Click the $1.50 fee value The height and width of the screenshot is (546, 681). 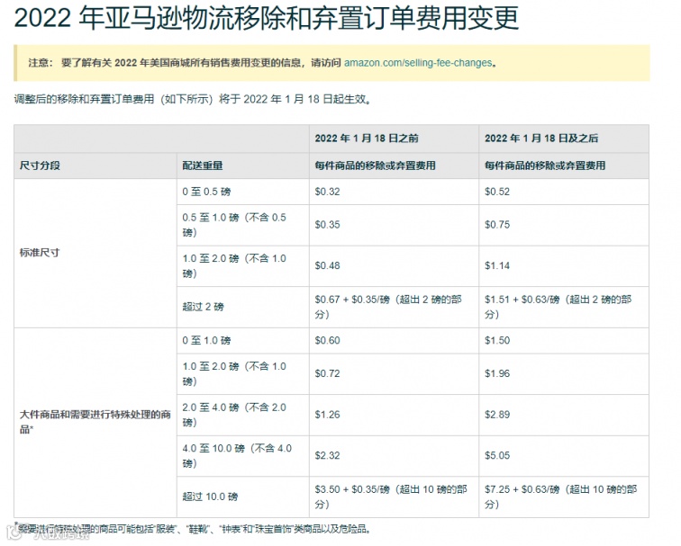(x=497, y=340)
